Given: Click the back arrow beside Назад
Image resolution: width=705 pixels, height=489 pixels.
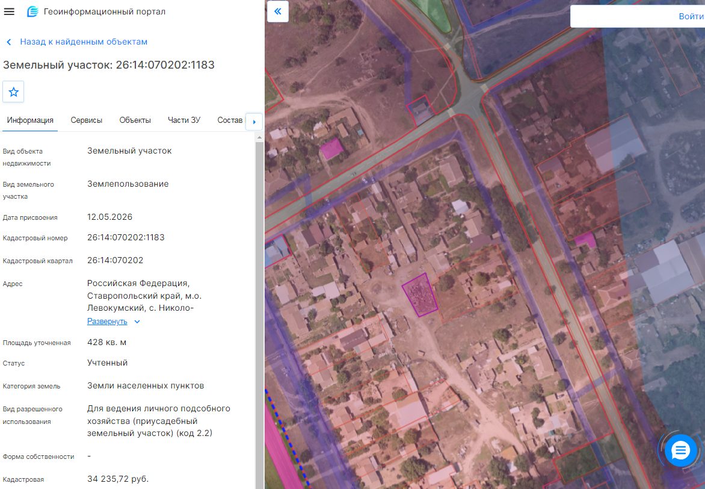Looking at the screenshot, I should [8, 42].
